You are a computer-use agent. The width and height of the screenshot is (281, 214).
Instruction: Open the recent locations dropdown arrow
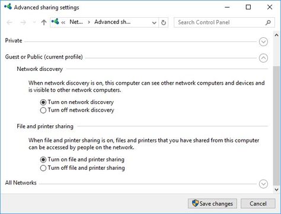(x=34, y=22)
